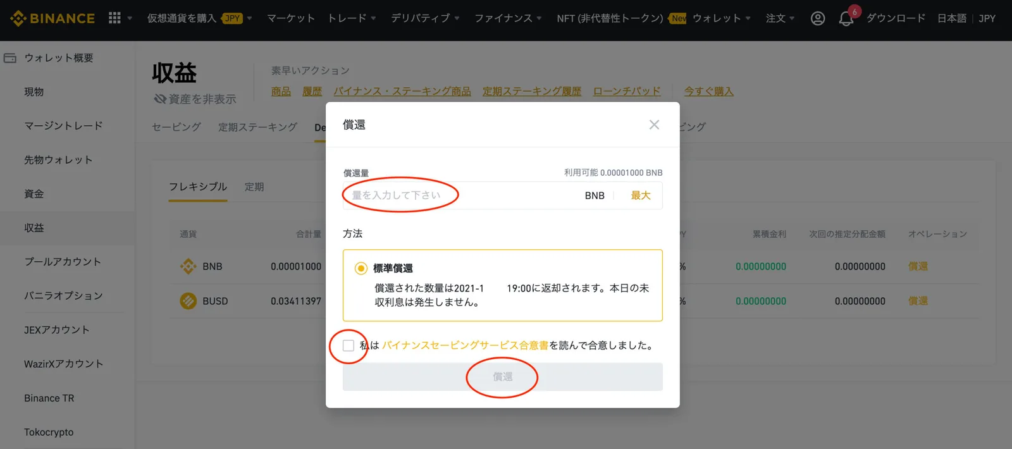Click the 次回の推定分配金額 column header

coord(847,234)
